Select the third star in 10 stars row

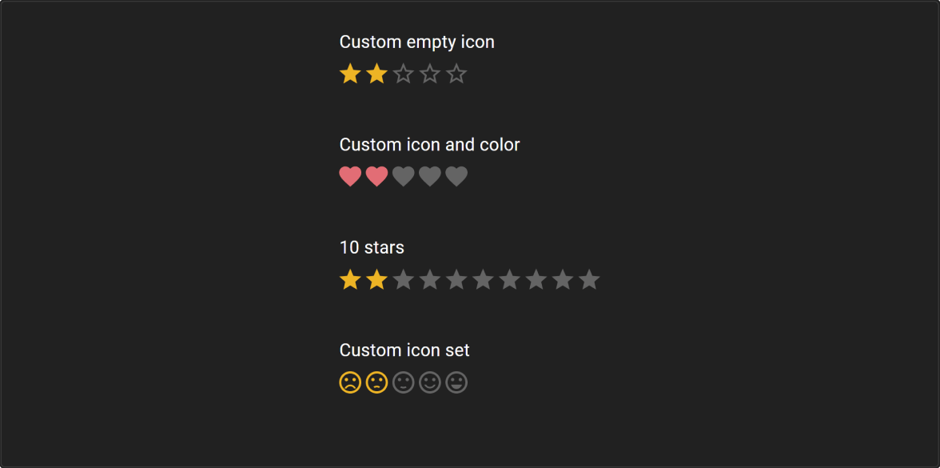click(x=404, y=280)
